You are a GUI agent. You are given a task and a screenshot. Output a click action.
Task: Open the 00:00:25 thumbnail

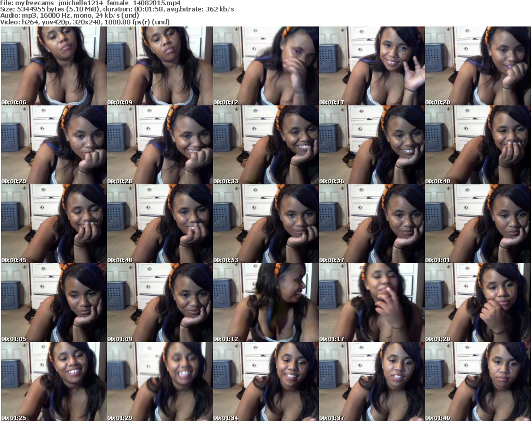54,145
